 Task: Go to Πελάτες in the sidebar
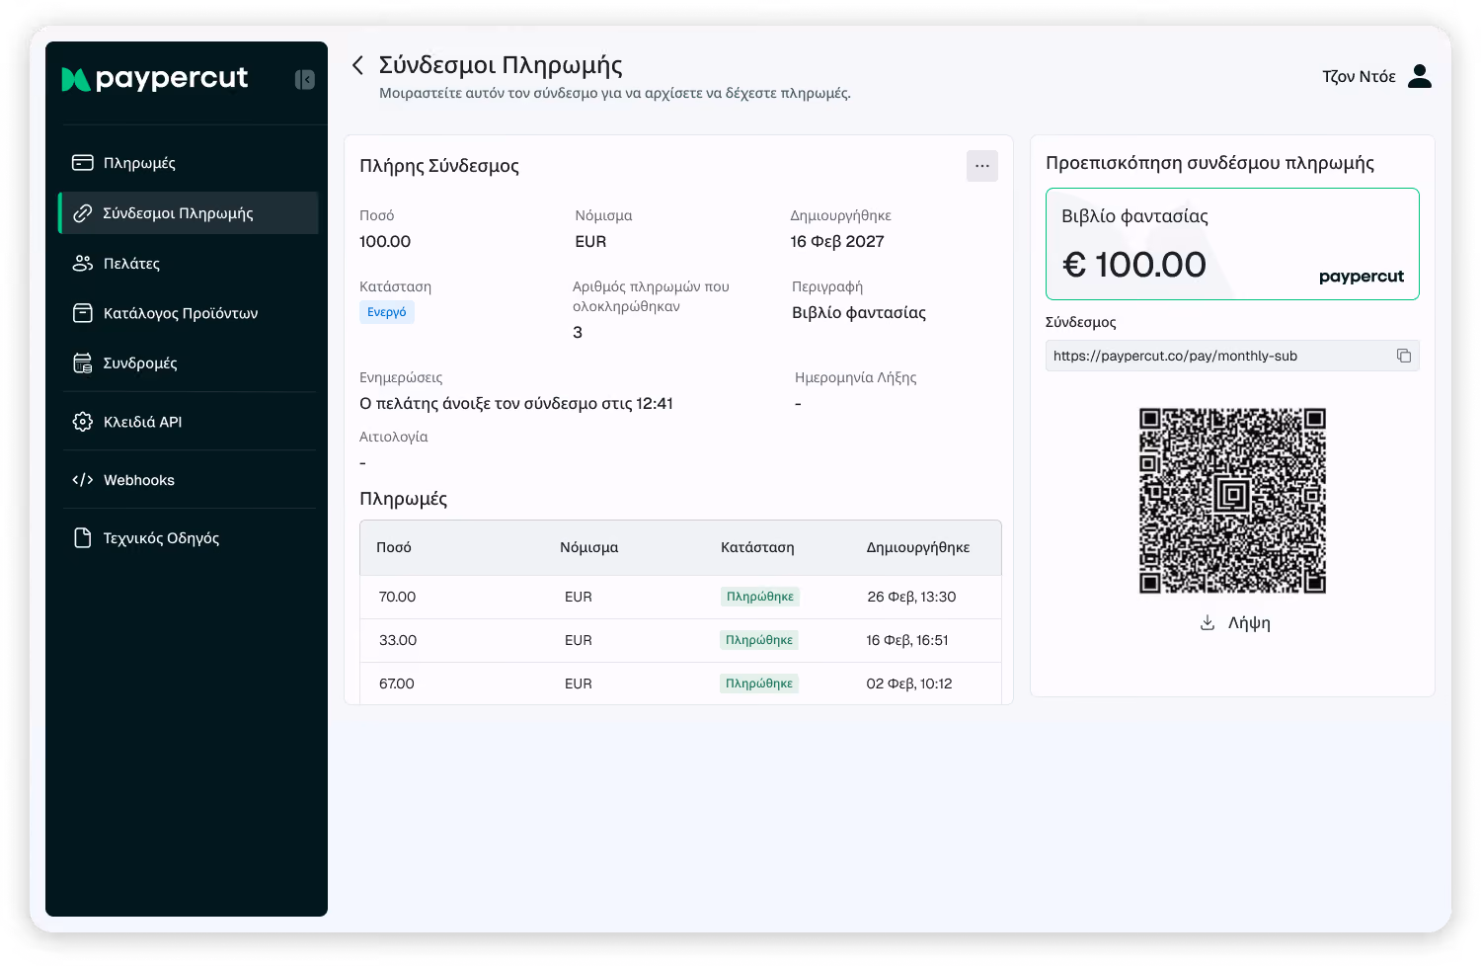[188, 264]
